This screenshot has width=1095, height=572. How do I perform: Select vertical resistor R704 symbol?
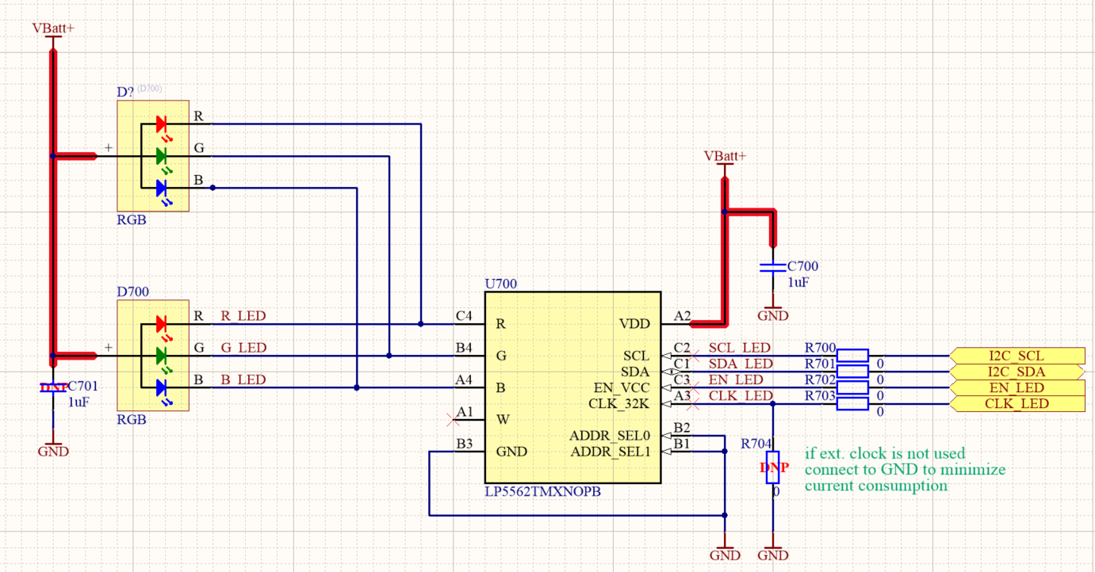click(x=772, y=467)
